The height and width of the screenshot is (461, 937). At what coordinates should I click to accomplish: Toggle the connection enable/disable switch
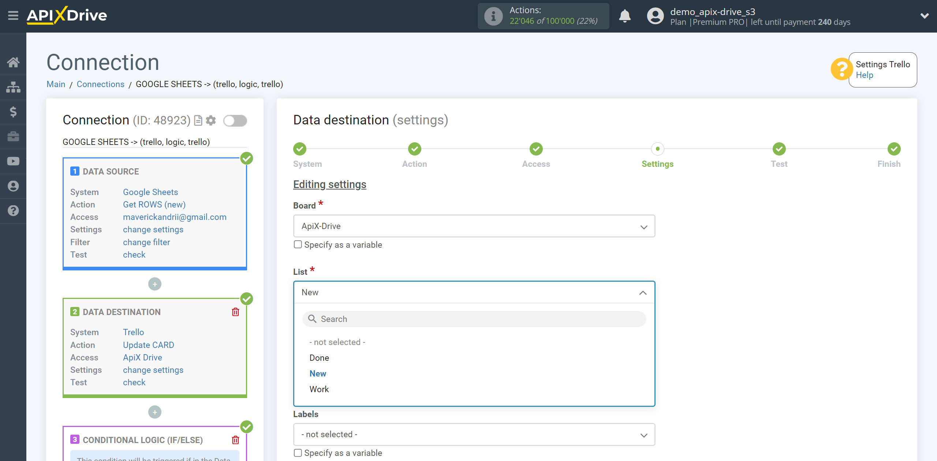tap(235, 120)
